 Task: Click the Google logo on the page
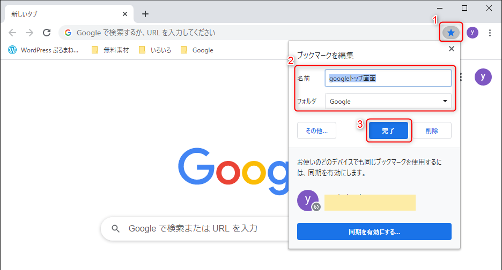pos(233,172)
